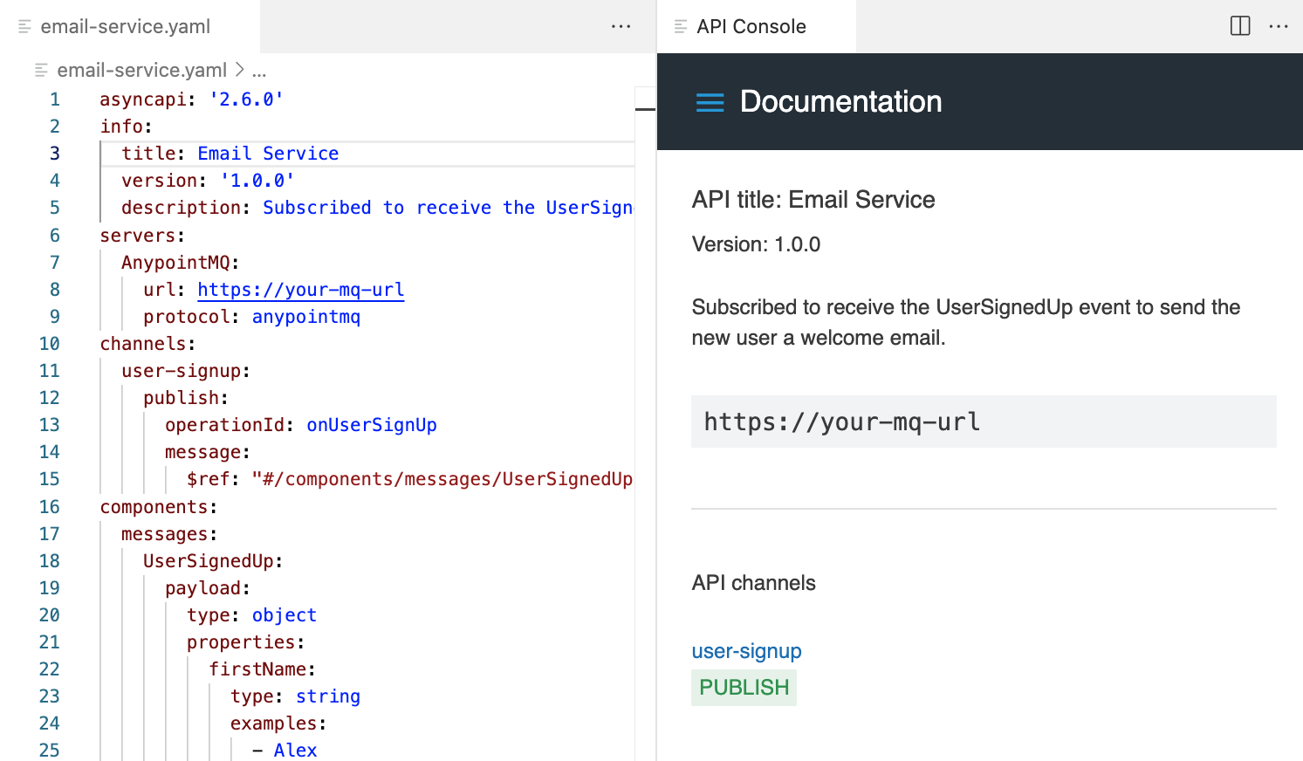Switch to the email-service.yaml tab

[x=130, y=26]
